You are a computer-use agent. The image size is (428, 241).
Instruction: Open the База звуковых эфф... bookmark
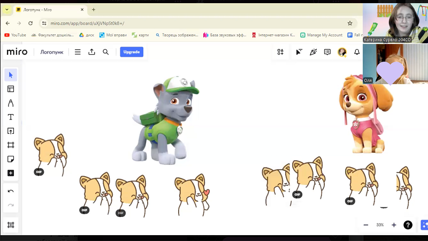coord(225,35)
